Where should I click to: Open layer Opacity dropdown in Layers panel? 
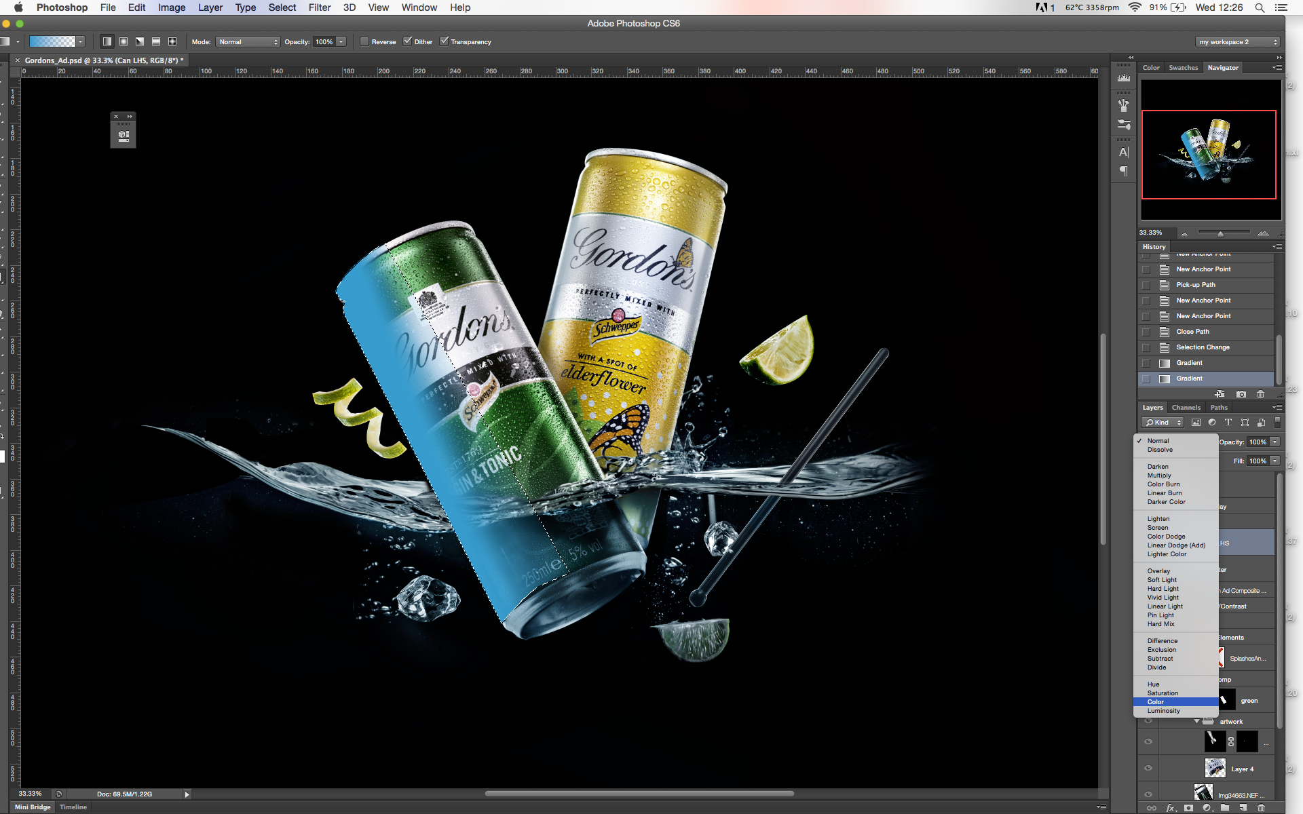pos(1275,442)
